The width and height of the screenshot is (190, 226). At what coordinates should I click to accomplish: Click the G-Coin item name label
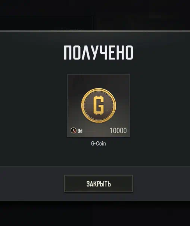(x=99, y=144)
